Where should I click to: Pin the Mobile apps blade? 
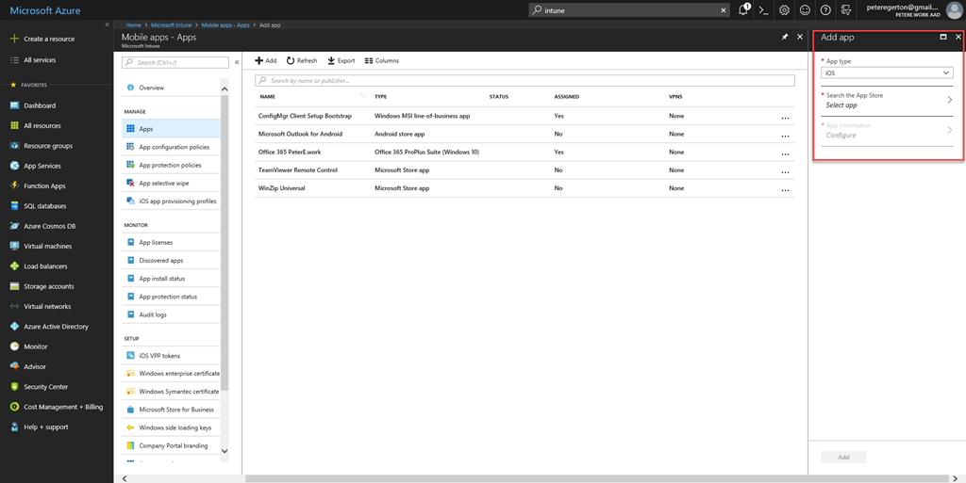click(x=785, y=37)
